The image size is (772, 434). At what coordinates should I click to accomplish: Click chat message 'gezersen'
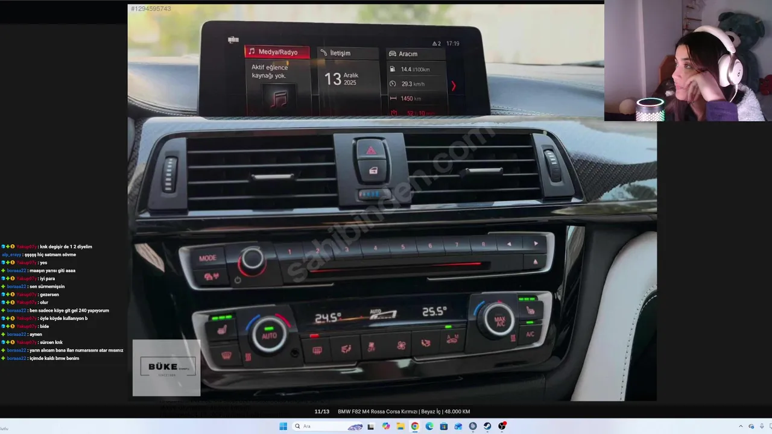click(x=49, y=295)
